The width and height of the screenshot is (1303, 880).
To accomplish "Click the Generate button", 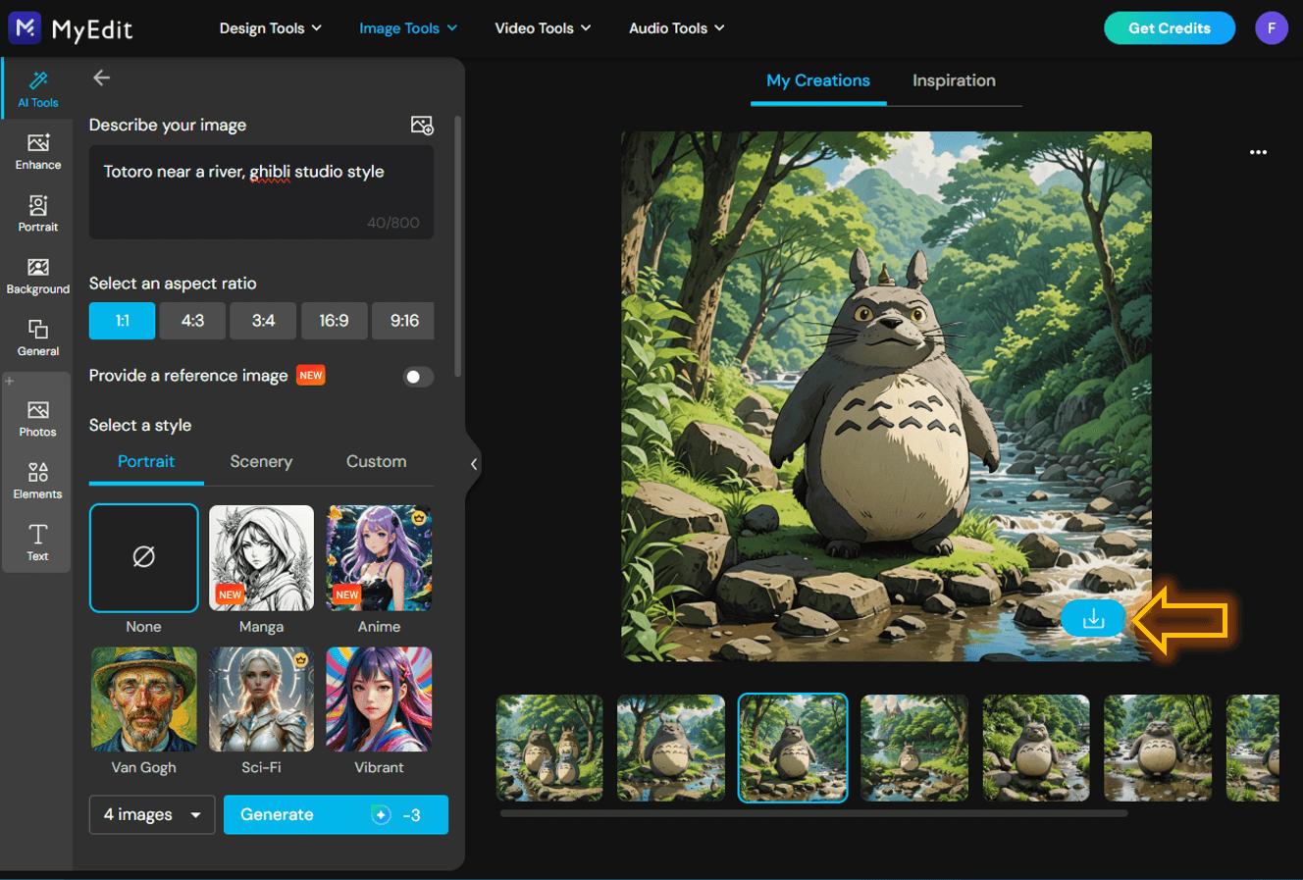I will pyautogui.click(x=335, y=814).
